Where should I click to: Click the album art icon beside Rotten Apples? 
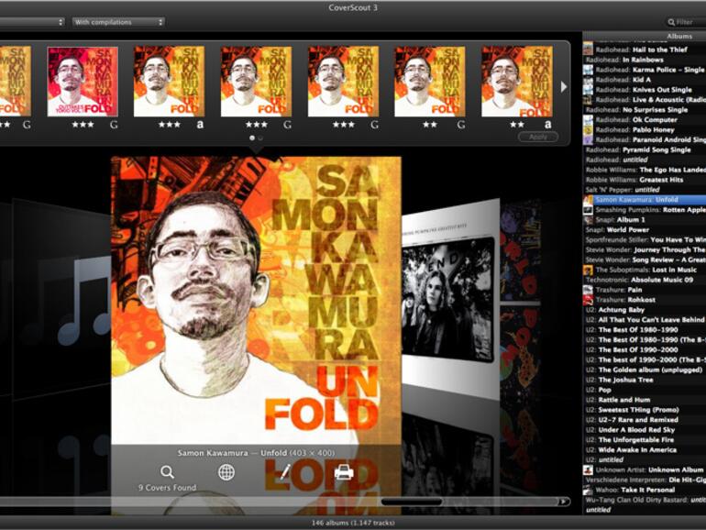tap(588, 210)
